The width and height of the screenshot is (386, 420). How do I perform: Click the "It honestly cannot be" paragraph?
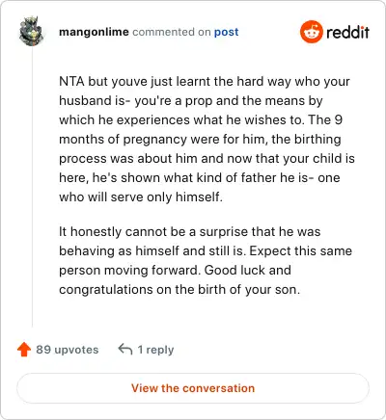(206, 260)
